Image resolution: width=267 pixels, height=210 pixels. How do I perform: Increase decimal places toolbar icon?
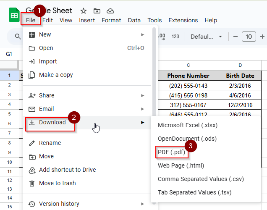(x=162, y=37)
